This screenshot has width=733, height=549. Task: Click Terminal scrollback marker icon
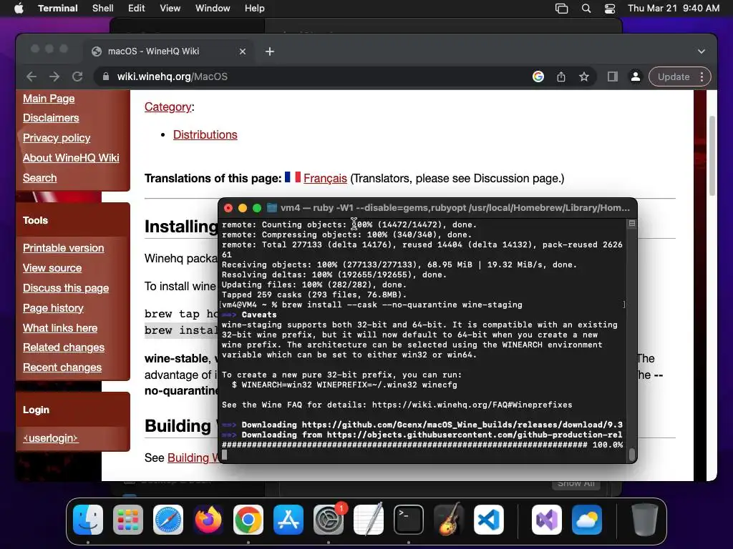pyautogui.click(x=632, y=224)
